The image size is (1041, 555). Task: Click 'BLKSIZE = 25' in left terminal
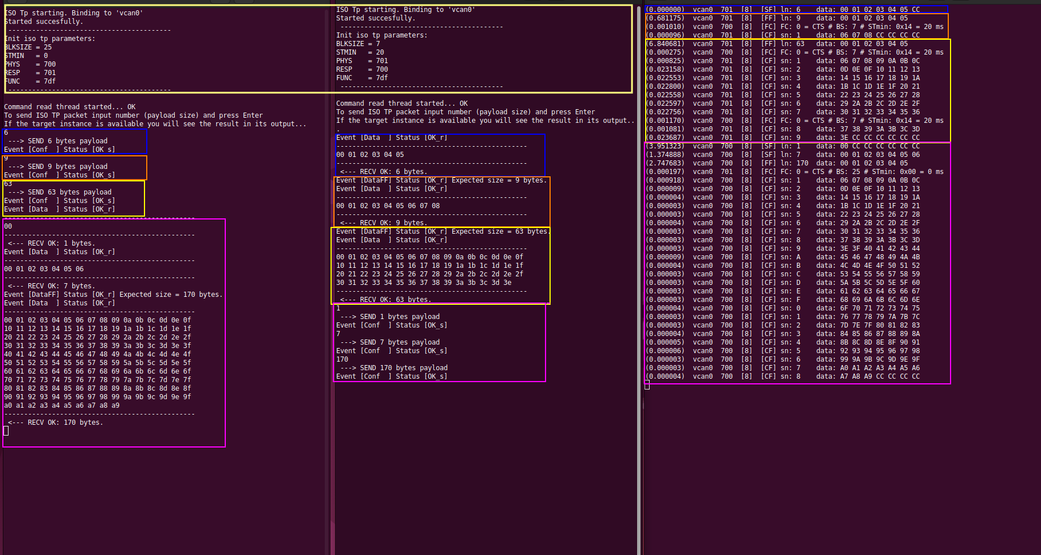point(28,47)
